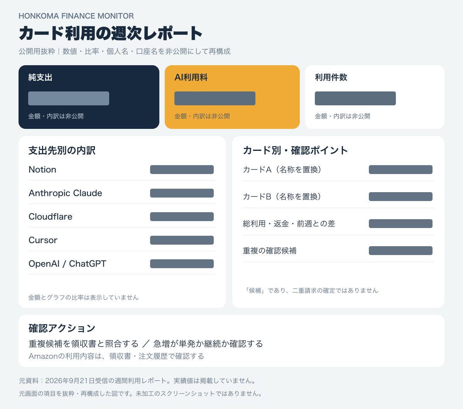Click the masked amount beside Cursor

point(182,240)
